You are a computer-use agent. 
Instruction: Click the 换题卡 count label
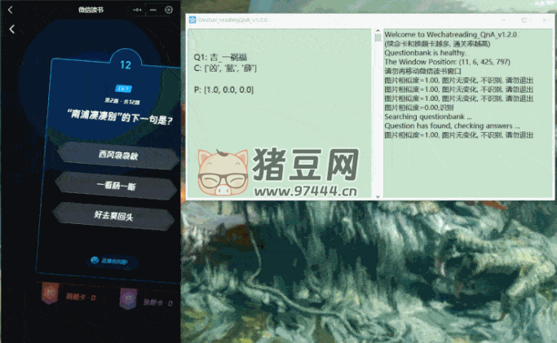coord(157,302)
